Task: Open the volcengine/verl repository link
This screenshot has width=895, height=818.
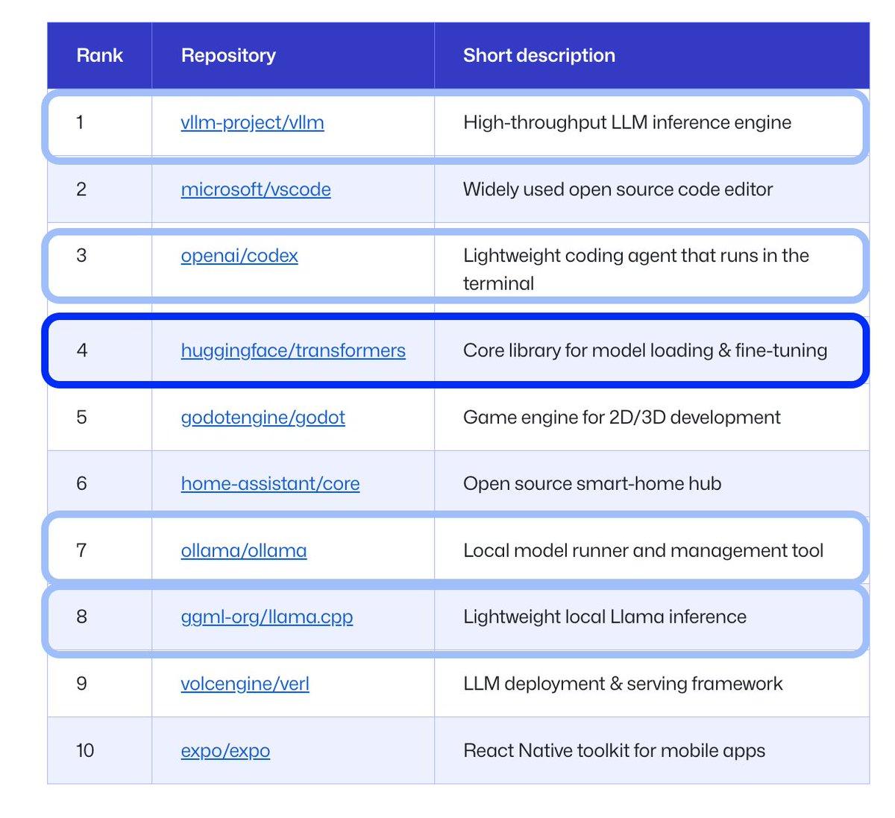Action: pyautogui.click(x=245, y=684)
